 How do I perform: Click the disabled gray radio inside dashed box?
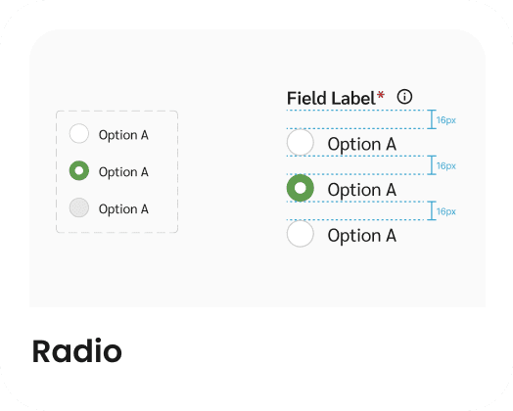click(x=79, y=207)
